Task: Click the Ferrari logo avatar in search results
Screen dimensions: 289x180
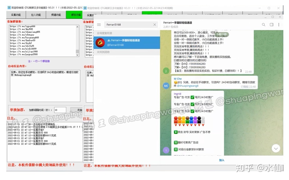Action: (100, 42)
